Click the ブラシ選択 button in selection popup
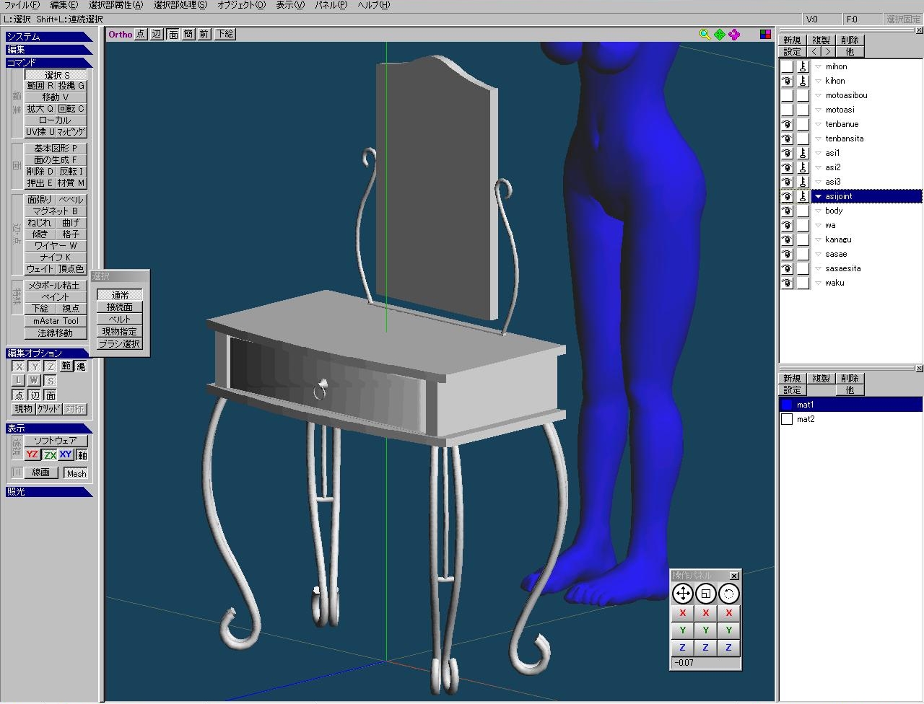Screen dimensions: 924x704 pos(120,344)
